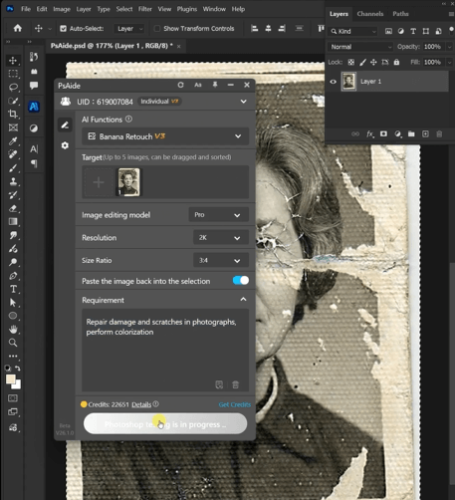Screen dimensions: 455x500
Task: Select the Gradient tool
Action: coord(13,222)
